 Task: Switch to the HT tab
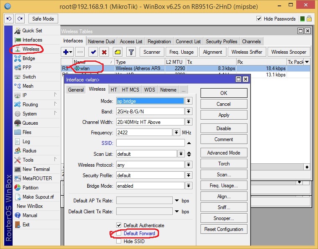point(114,90)
